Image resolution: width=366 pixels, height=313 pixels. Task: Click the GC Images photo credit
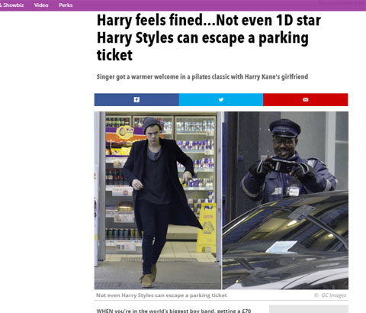333,295
